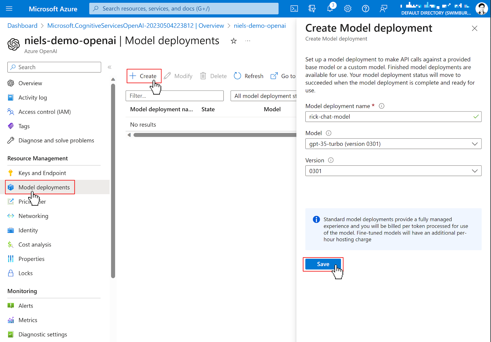
Task: Open portal settings via the gear icon
Action: tap(348, 9)
